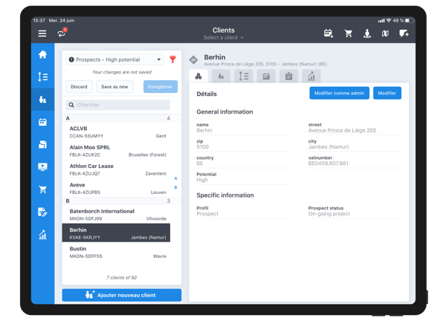Open the map view icon
446x321 pixels.
point(385,33)
